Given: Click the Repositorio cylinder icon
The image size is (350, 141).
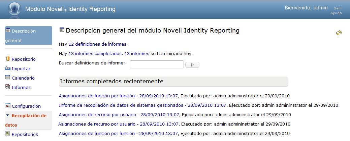Looking at the screenshot, I should 8,59.
